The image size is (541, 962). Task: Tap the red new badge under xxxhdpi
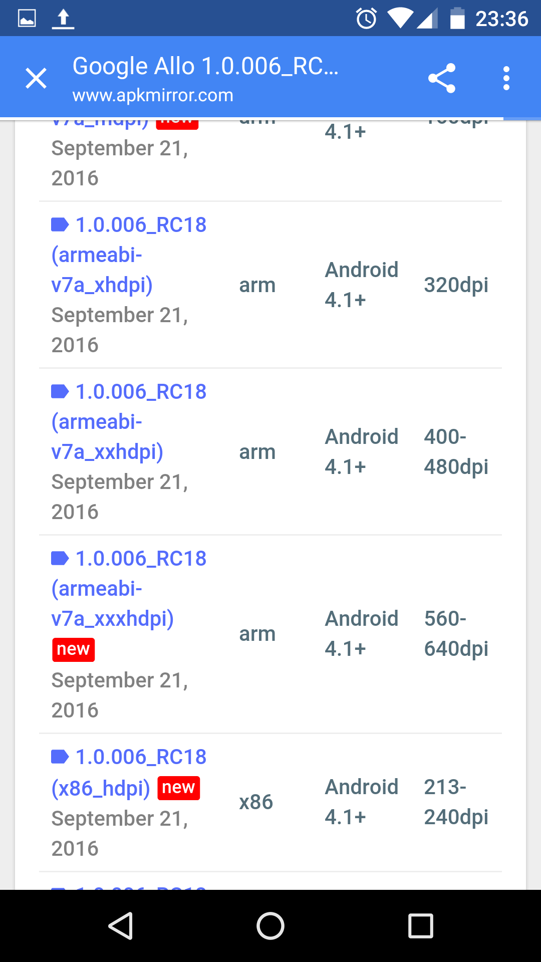pyautogui.click(x=73, y=649)
